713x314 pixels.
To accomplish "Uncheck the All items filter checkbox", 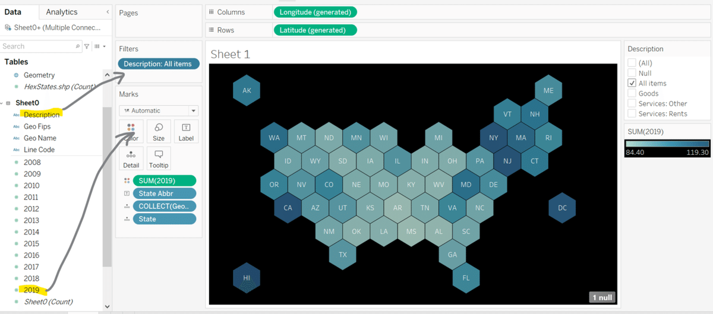I will (632, 83).
